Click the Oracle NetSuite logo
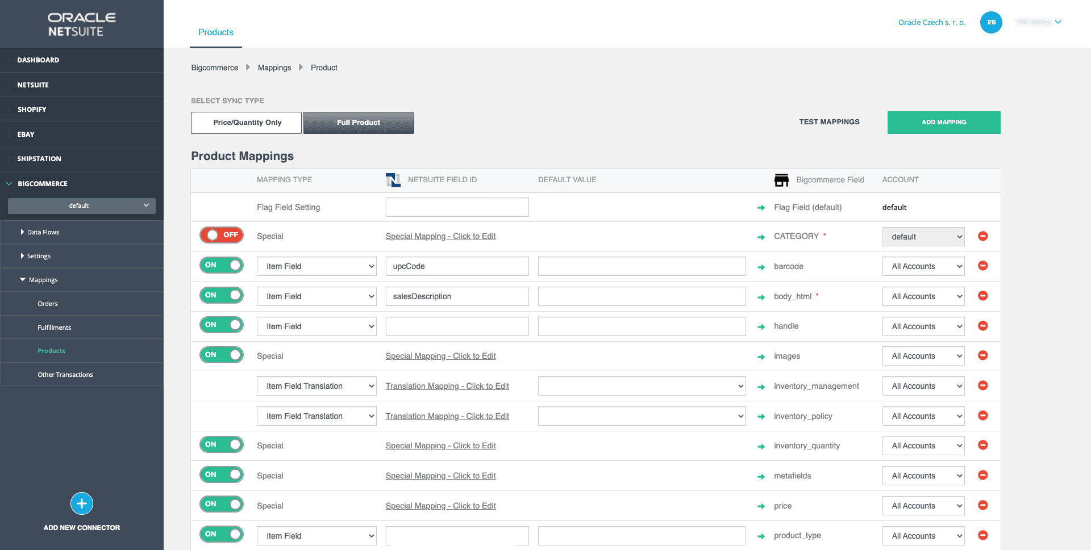 pos(82,24)
